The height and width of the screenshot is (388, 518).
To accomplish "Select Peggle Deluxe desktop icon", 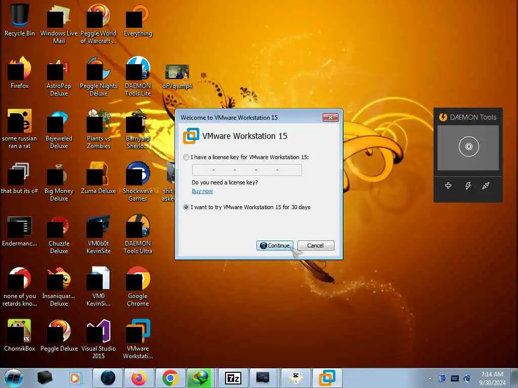I will tap(59, 335).
